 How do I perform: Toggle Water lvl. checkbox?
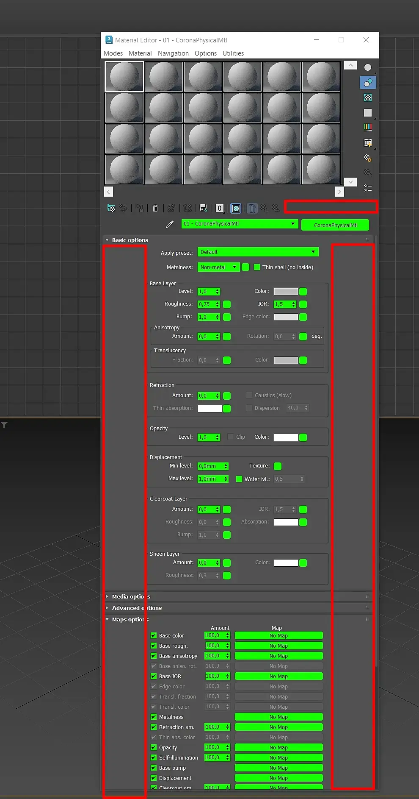tap(239, 479)
